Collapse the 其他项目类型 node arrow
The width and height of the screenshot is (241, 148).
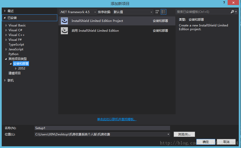[x=6, y=59]
